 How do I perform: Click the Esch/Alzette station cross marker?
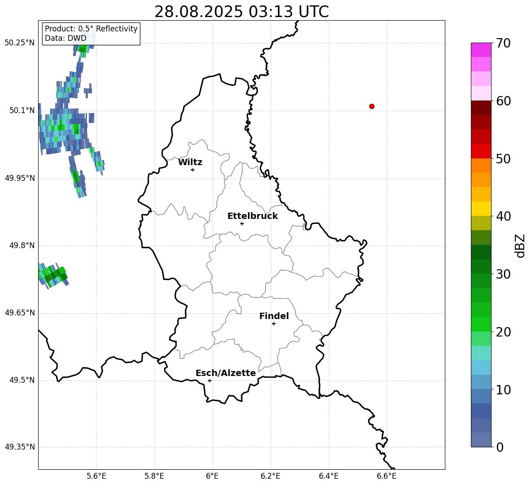(x=209, y=380)
